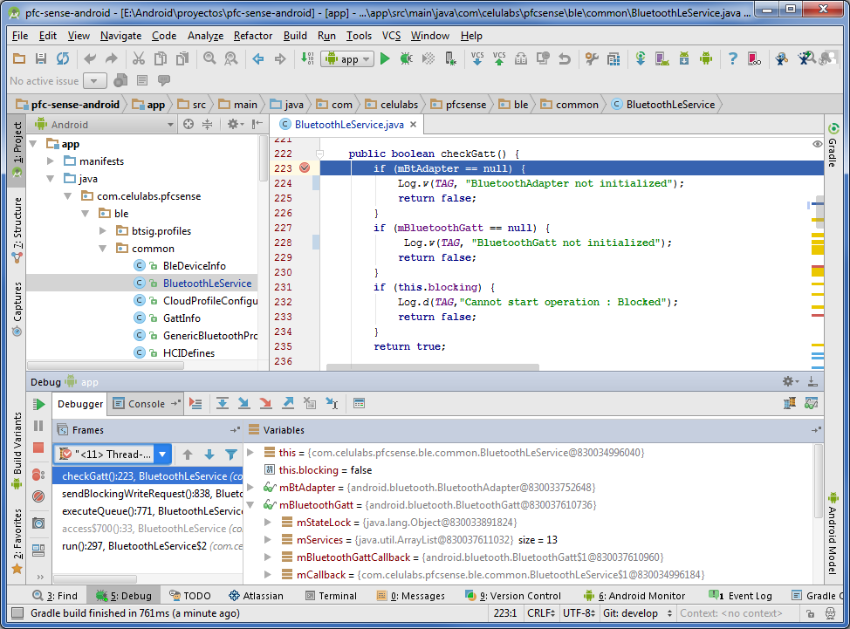
Task: Toggle file read-only lock in status bar
Action: coord(810,613)
